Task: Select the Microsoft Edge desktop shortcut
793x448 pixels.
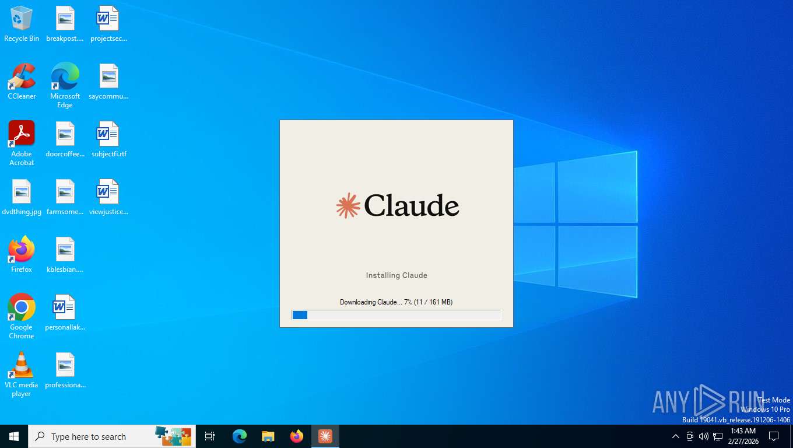Action: (x=65, y=86)
